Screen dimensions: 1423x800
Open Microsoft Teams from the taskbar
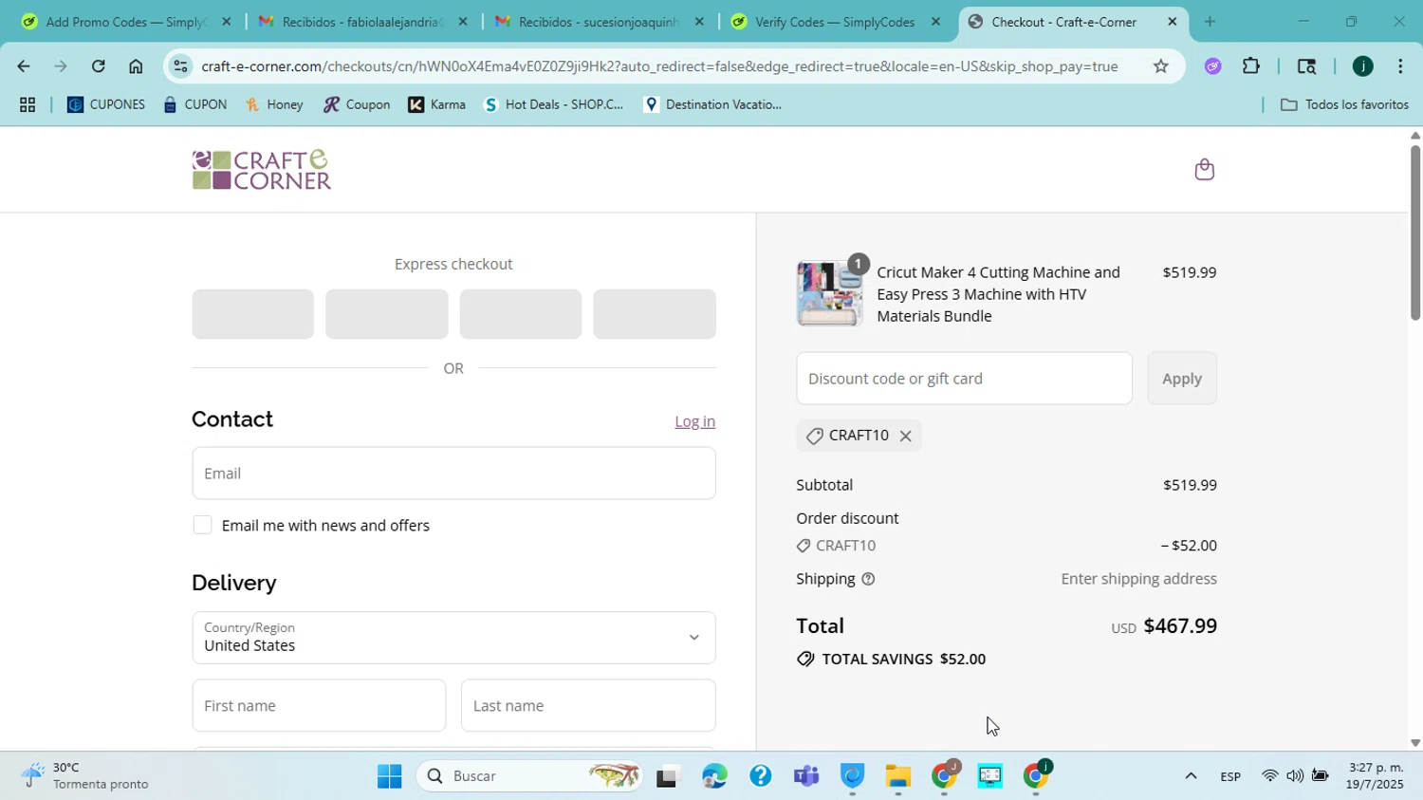point(806,776)
